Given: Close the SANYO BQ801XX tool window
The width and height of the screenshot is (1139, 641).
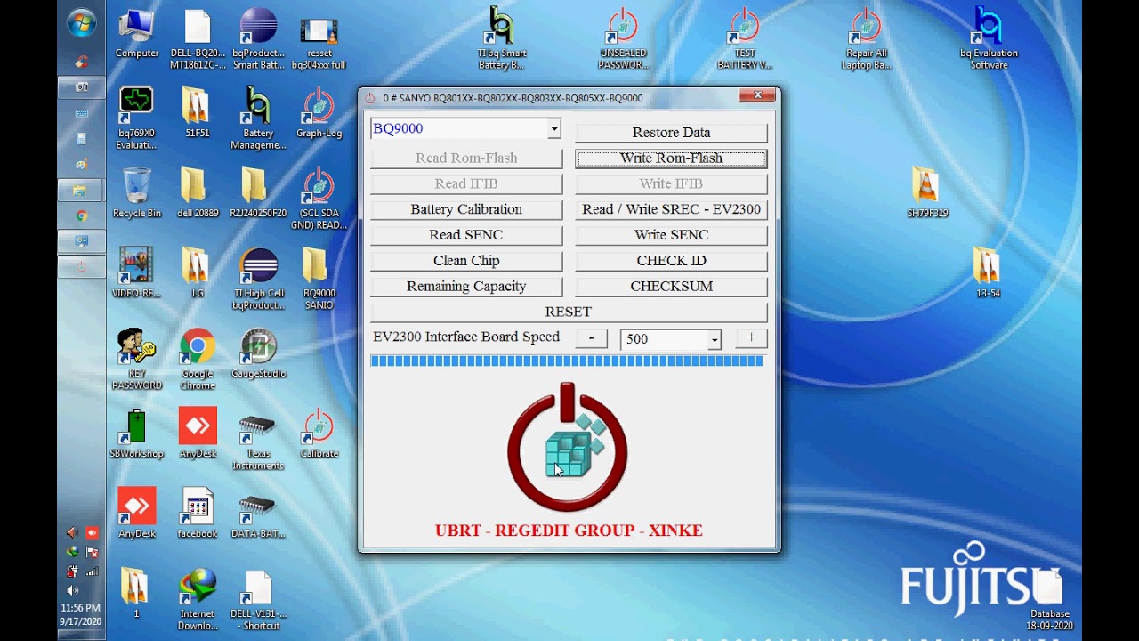Looking at the screenshot, I should (758, 95).
